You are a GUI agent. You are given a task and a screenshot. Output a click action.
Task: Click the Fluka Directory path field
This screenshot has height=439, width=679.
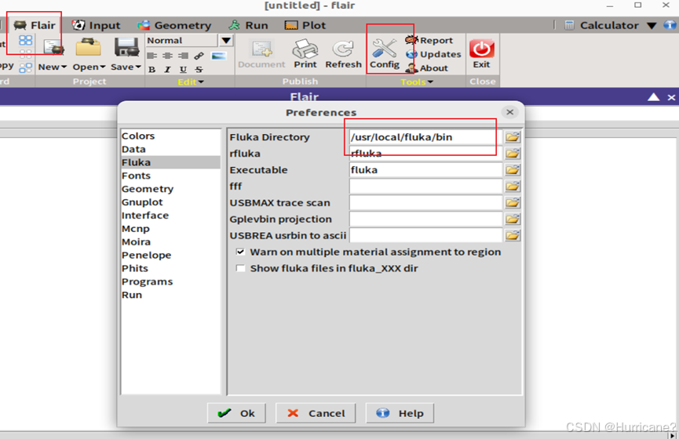tap(425, 137)
